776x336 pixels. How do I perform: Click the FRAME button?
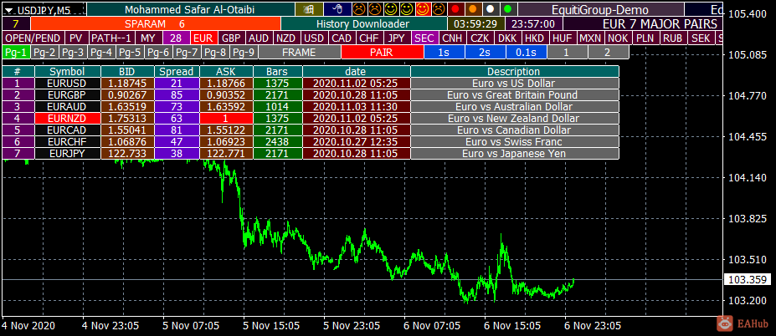pos(300,52)
